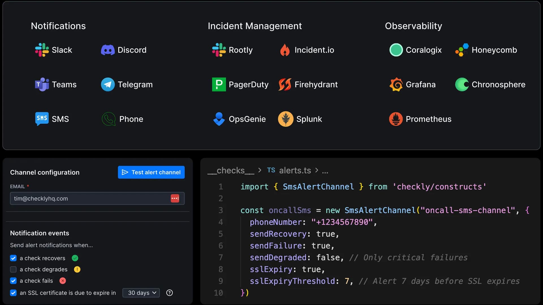The height and width of the screenshot is (305, 543).
Task: Choose the Telegram paper-plane icon
Action: (x=108, y=84)
